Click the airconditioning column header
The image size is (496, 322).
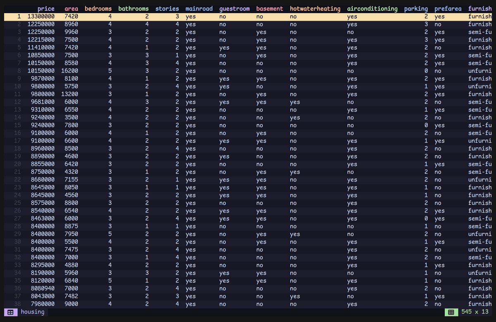372,9
